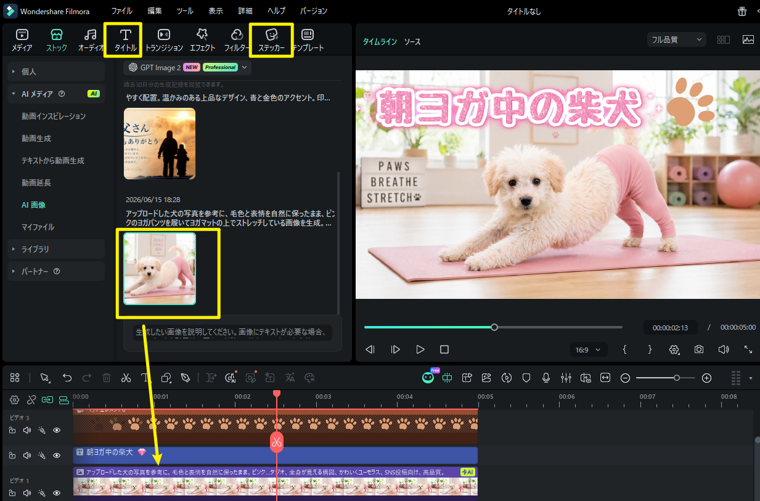760x501 pixels.
Task: Open the エフェクト effects tab
Action: (x=202, y=39)
